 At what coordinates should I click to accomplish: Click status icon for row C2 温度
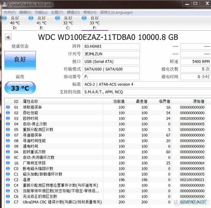(8, 179)
